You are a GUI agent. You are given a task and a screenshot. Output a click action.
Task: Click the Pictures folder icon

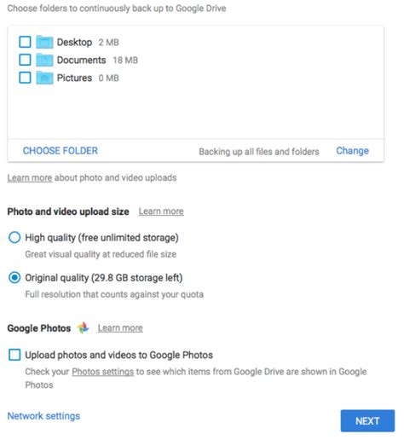tap(44, 78)
